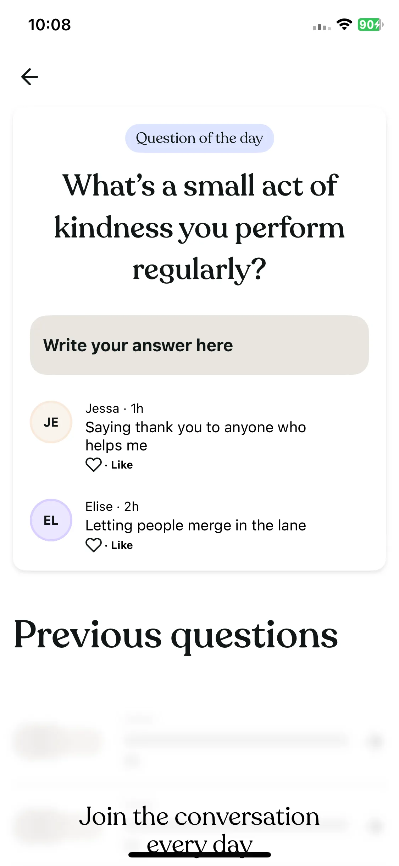Like Jessa's answer via Like label

coord(122,465)
